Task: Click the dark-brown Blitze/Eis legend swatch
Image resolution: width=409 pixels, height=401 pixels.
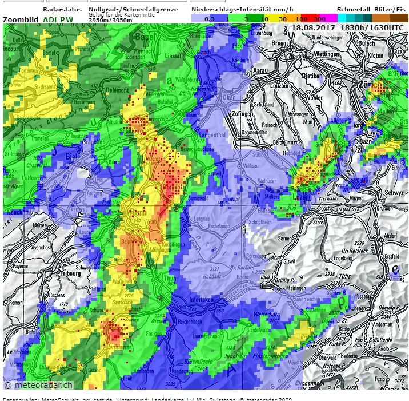Action: click(399, 18)
